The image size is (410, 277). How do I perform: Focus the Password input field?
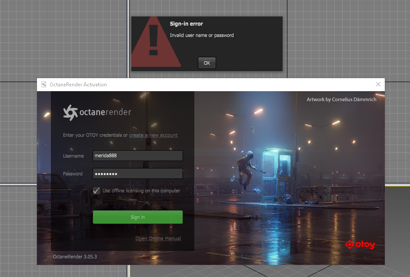tap(137, 174)
